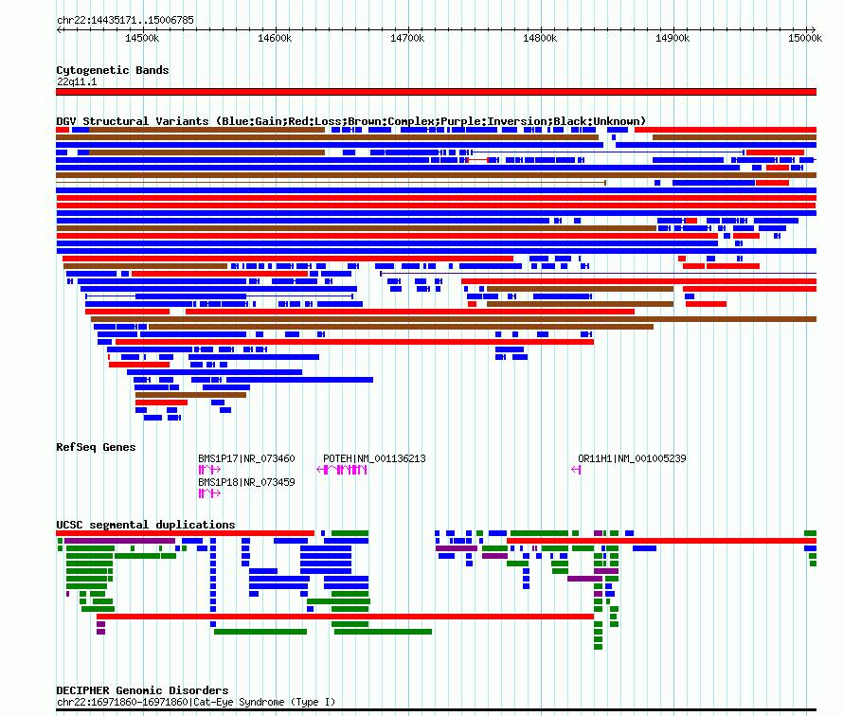Click the 14900k ruler label
The width and height of the screenshot is (843, 716).
point(673,38)
